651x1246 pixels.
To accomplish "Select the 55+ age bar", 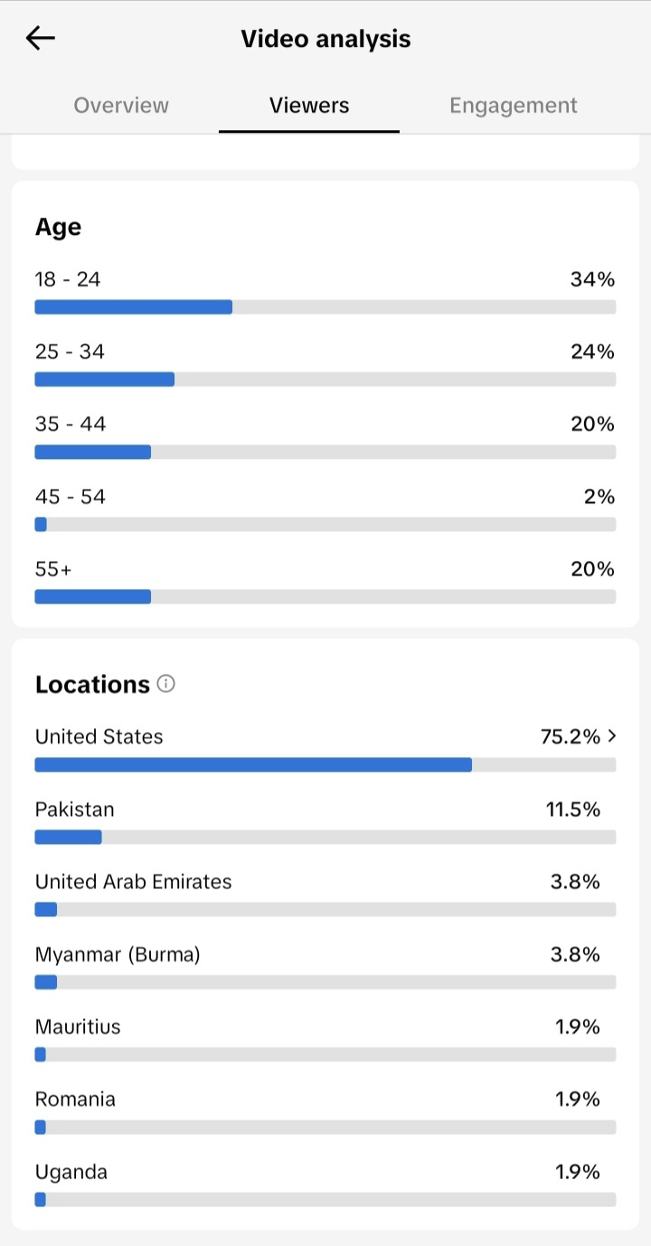I will point(325,596).
